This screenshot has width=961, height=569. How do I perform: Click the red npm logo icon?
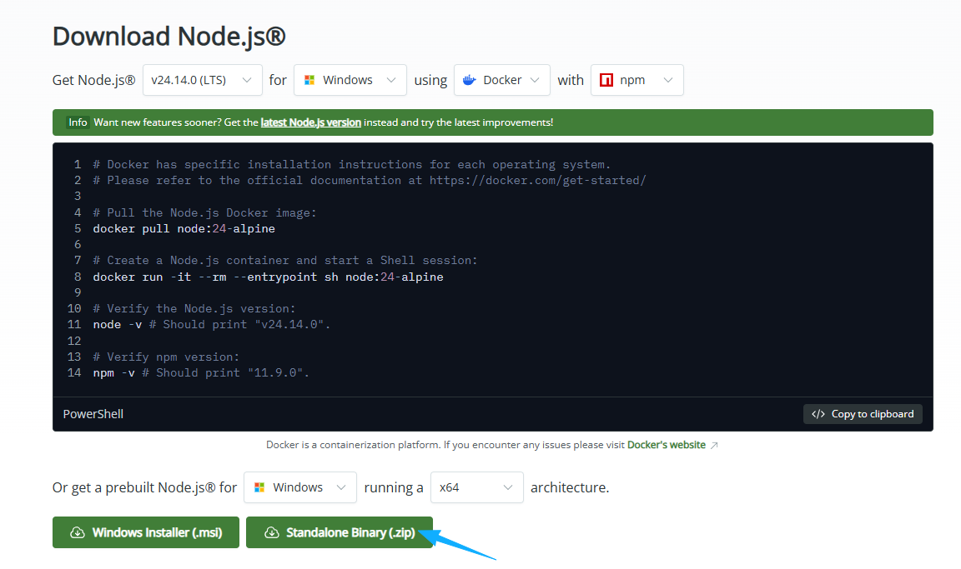click(x=606, y=80)
